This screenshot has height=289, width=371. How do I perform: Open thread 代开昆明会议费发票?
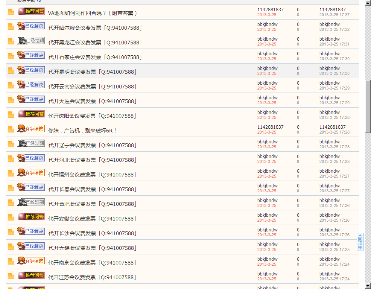(x=92, y=72)
